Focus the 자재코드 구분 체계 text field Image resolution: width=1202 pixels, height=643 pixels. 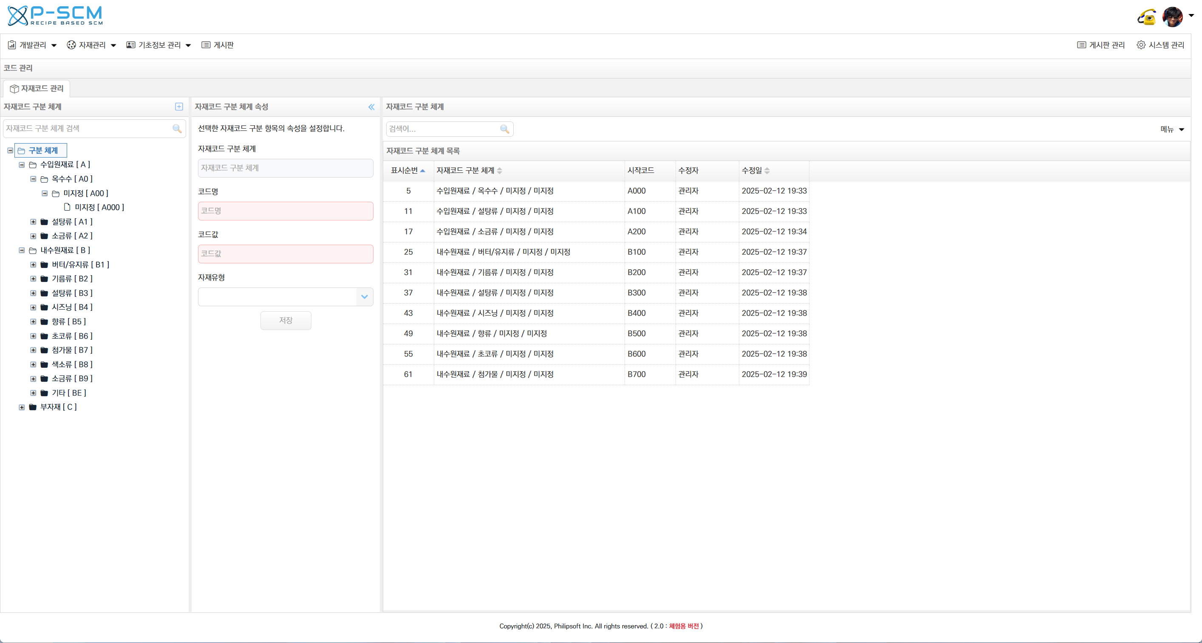click(x=286, y=168)
